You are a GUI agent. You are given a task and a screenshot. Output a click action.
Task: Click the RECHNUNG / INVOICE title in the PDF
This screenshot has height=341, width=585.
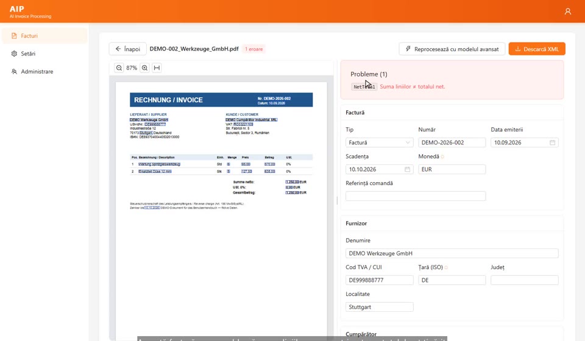click(168, 100)
